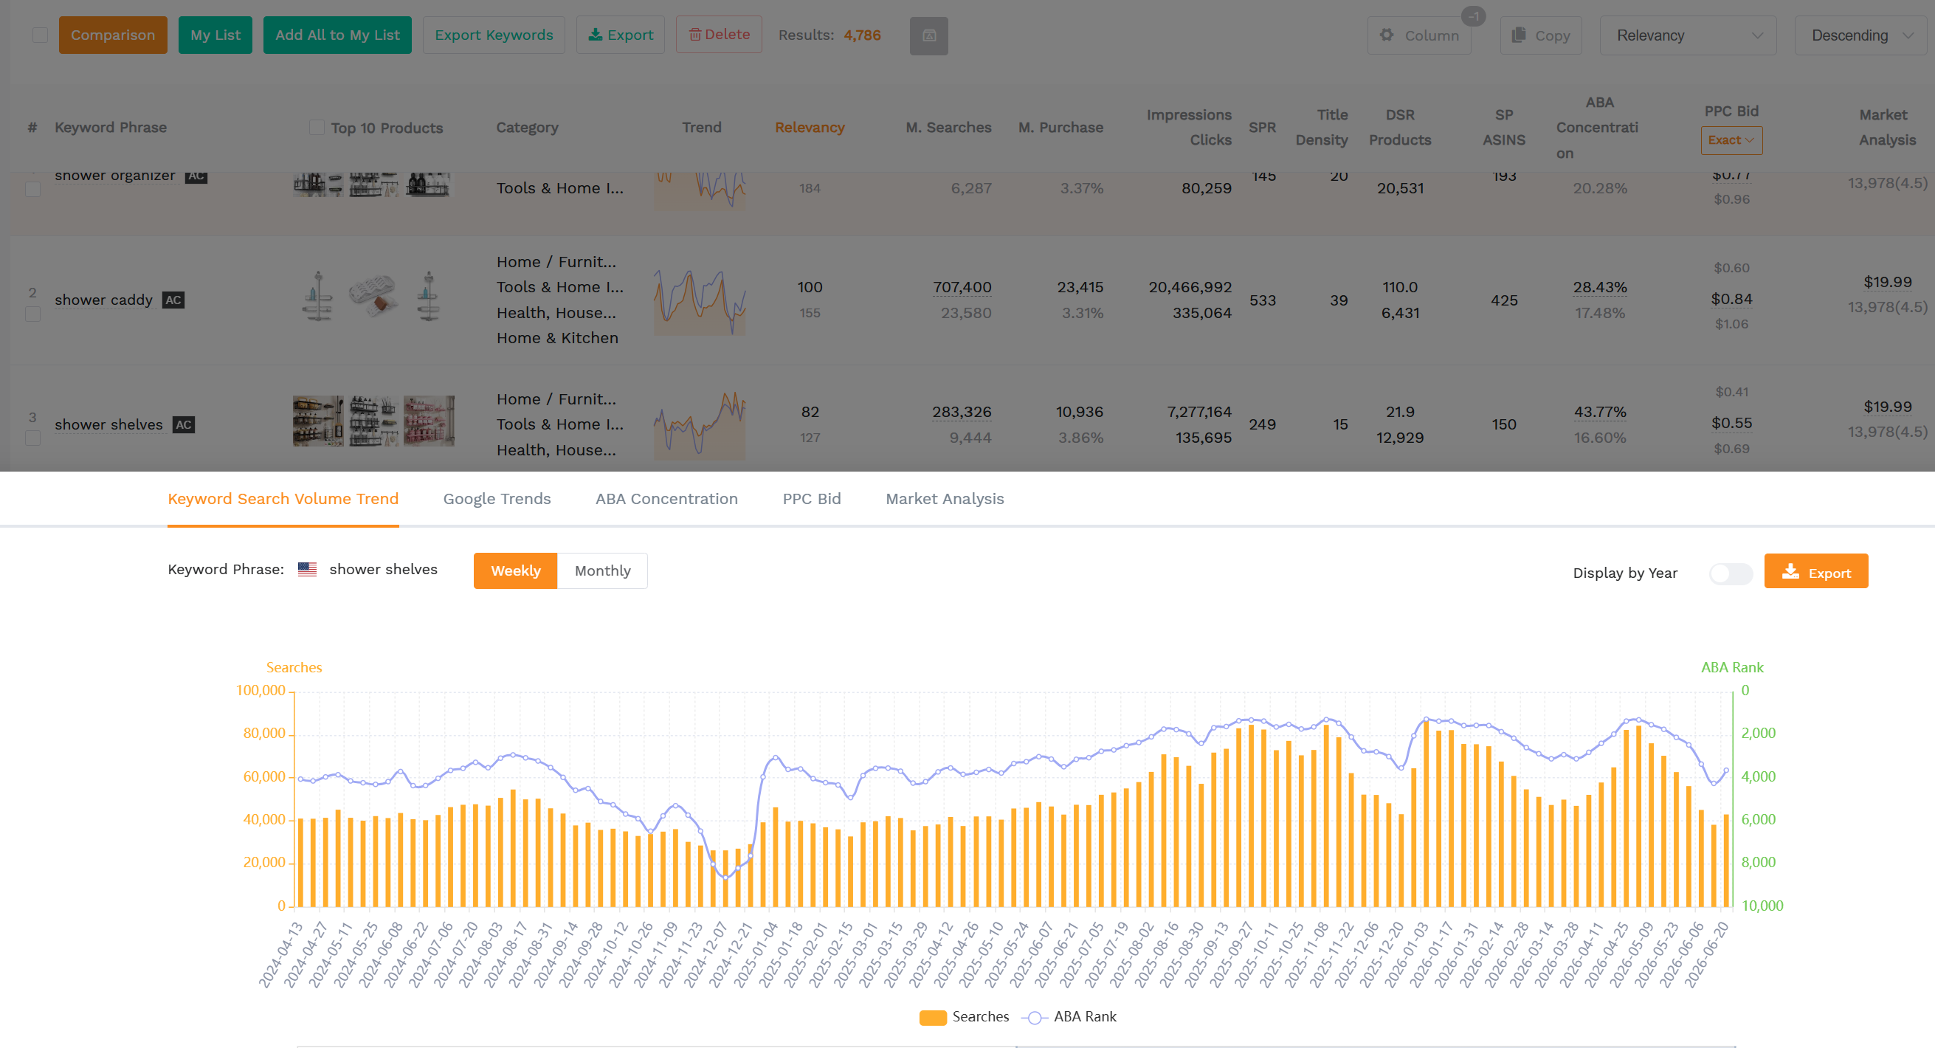Click the orange Export button above chart
1935x1048 pixels.
click(1815, 573)
